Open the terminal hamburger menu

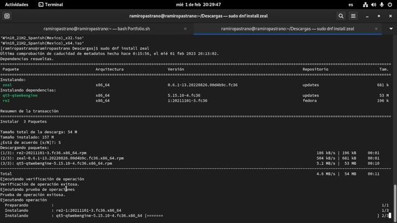[353, 16]
